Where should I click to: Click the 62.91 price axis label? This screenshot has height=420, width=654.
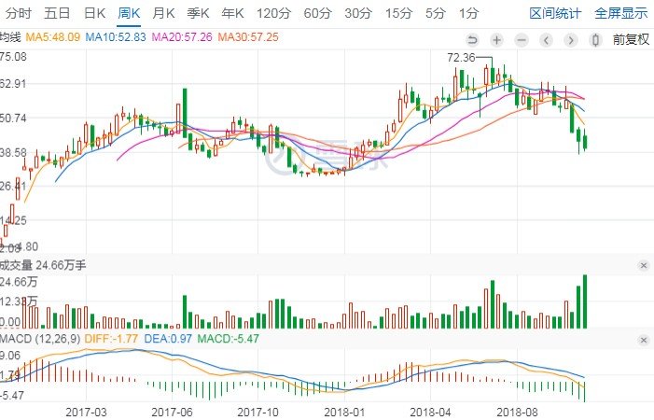(13, 84)
